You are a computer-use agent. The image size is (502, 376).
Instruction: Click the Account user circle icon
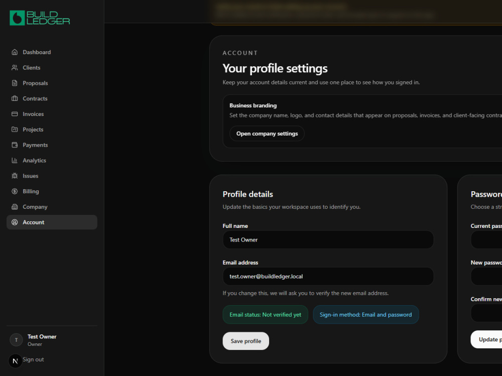15,222
